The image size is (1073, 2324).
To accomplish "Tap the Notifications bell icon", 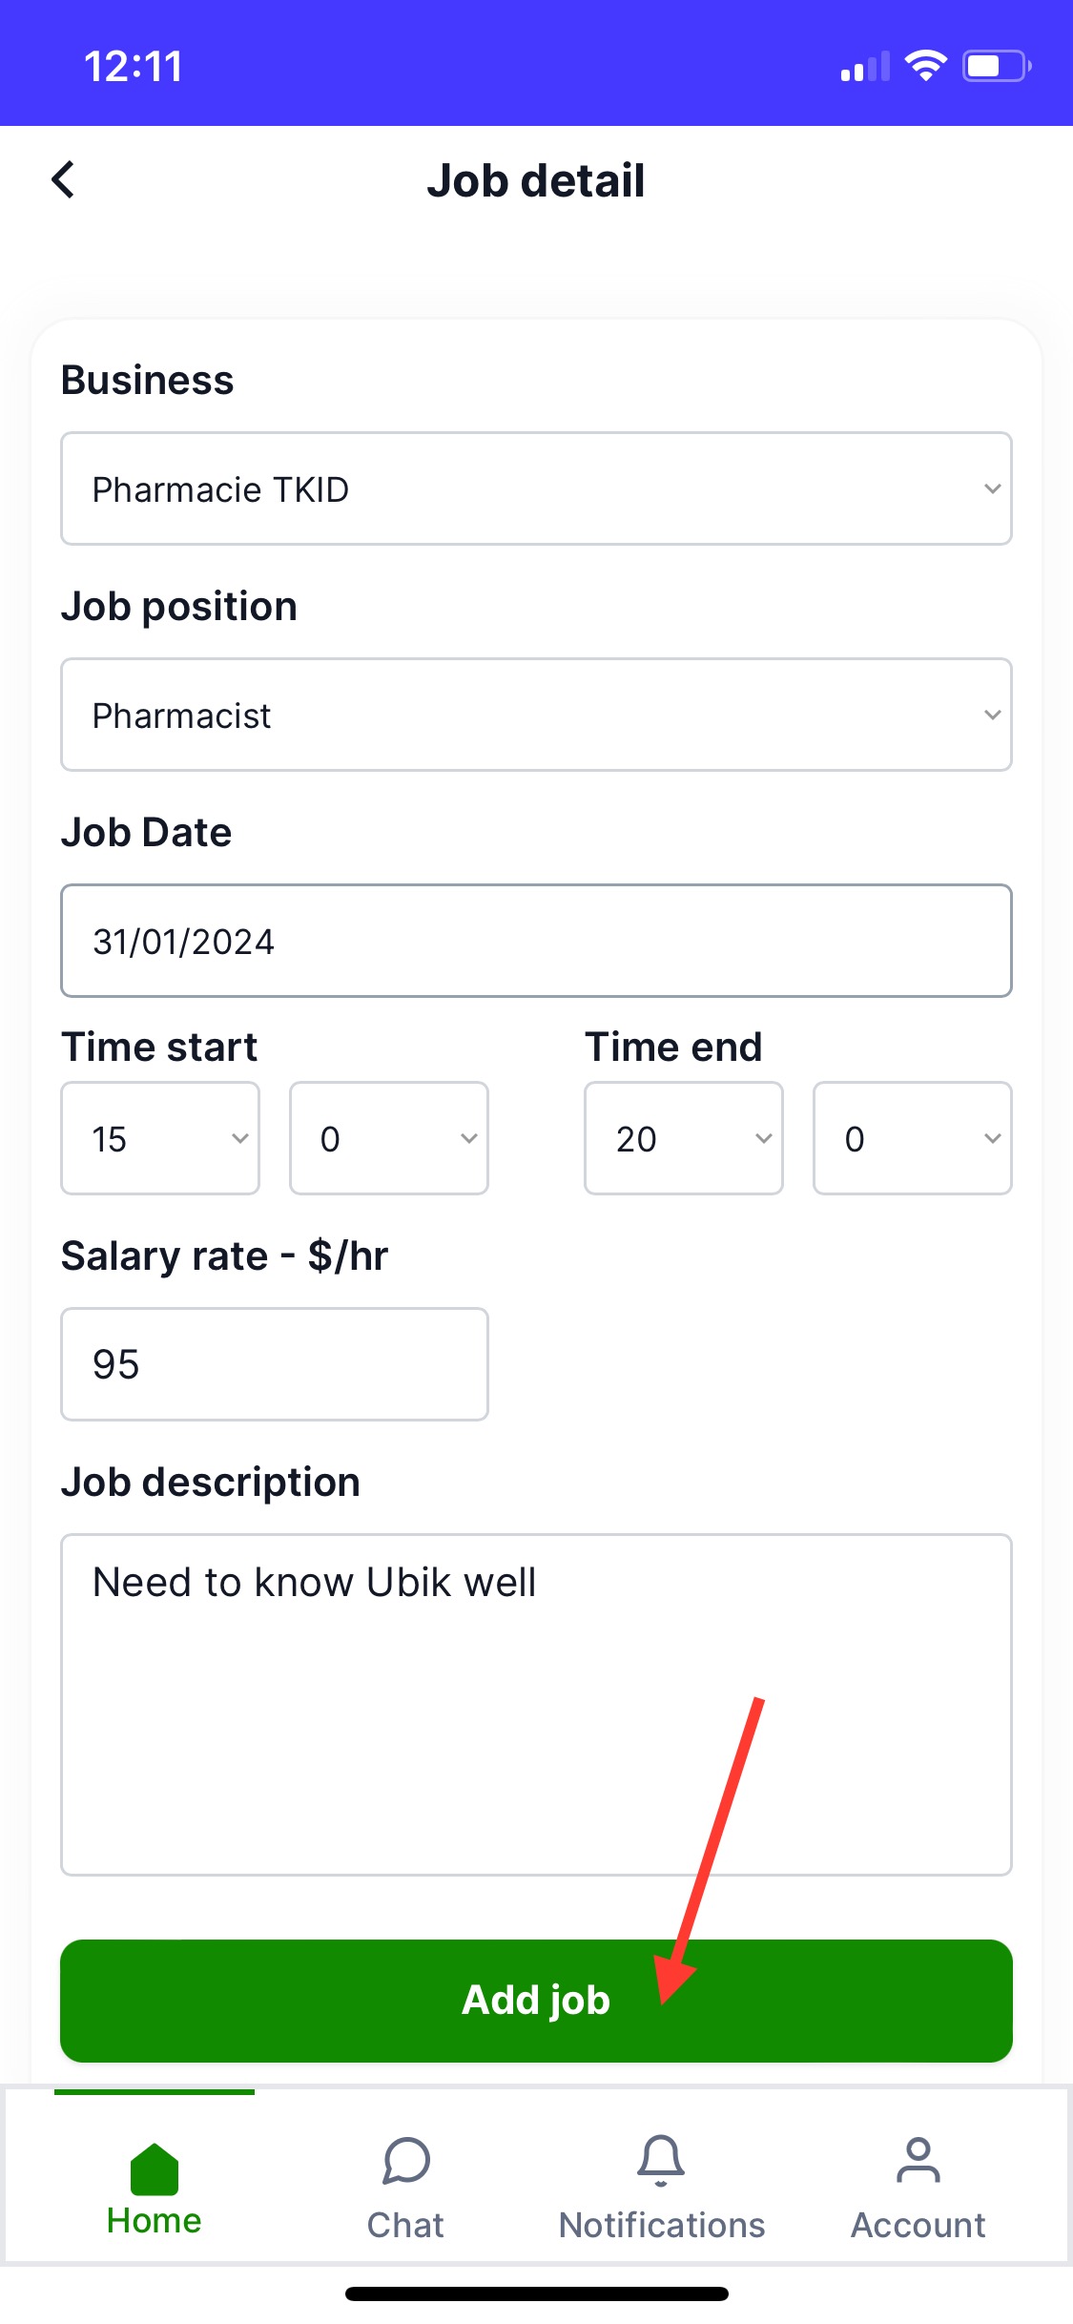I will [x=661, y=2160].
